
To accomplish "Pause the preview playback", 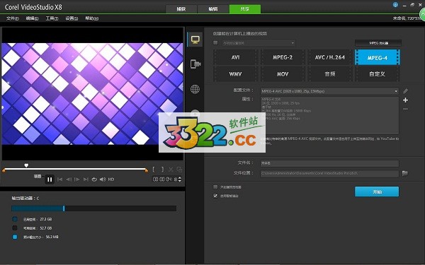I will click(50, 179).
